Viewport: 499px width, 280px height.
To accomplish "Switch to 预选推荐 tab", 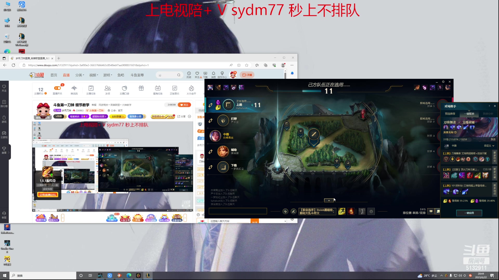I will tap(450, 114).
